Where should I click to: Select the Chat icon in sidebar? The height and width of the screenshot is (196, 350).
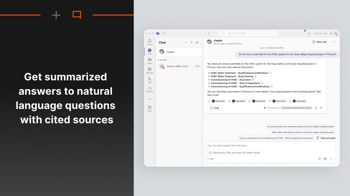150,52
